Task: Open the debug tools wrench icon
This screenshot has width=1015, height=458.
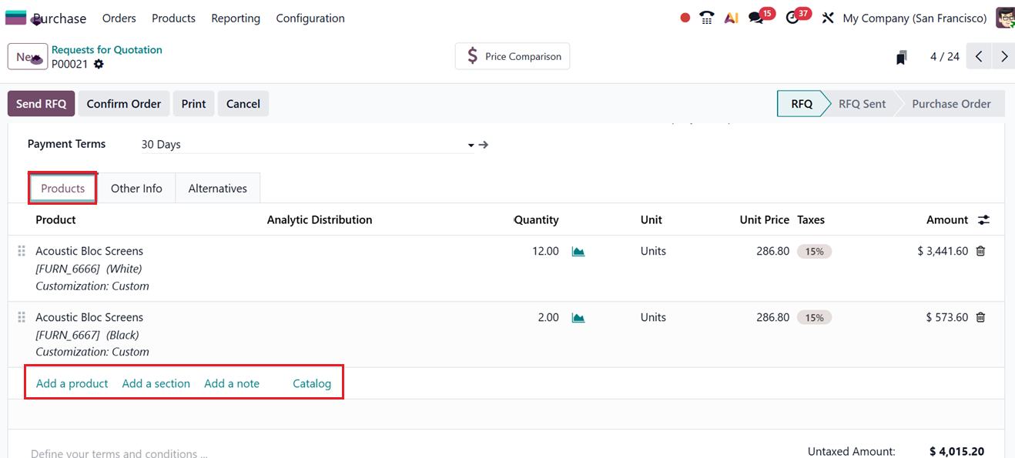Action: click(x=828, y=18)
